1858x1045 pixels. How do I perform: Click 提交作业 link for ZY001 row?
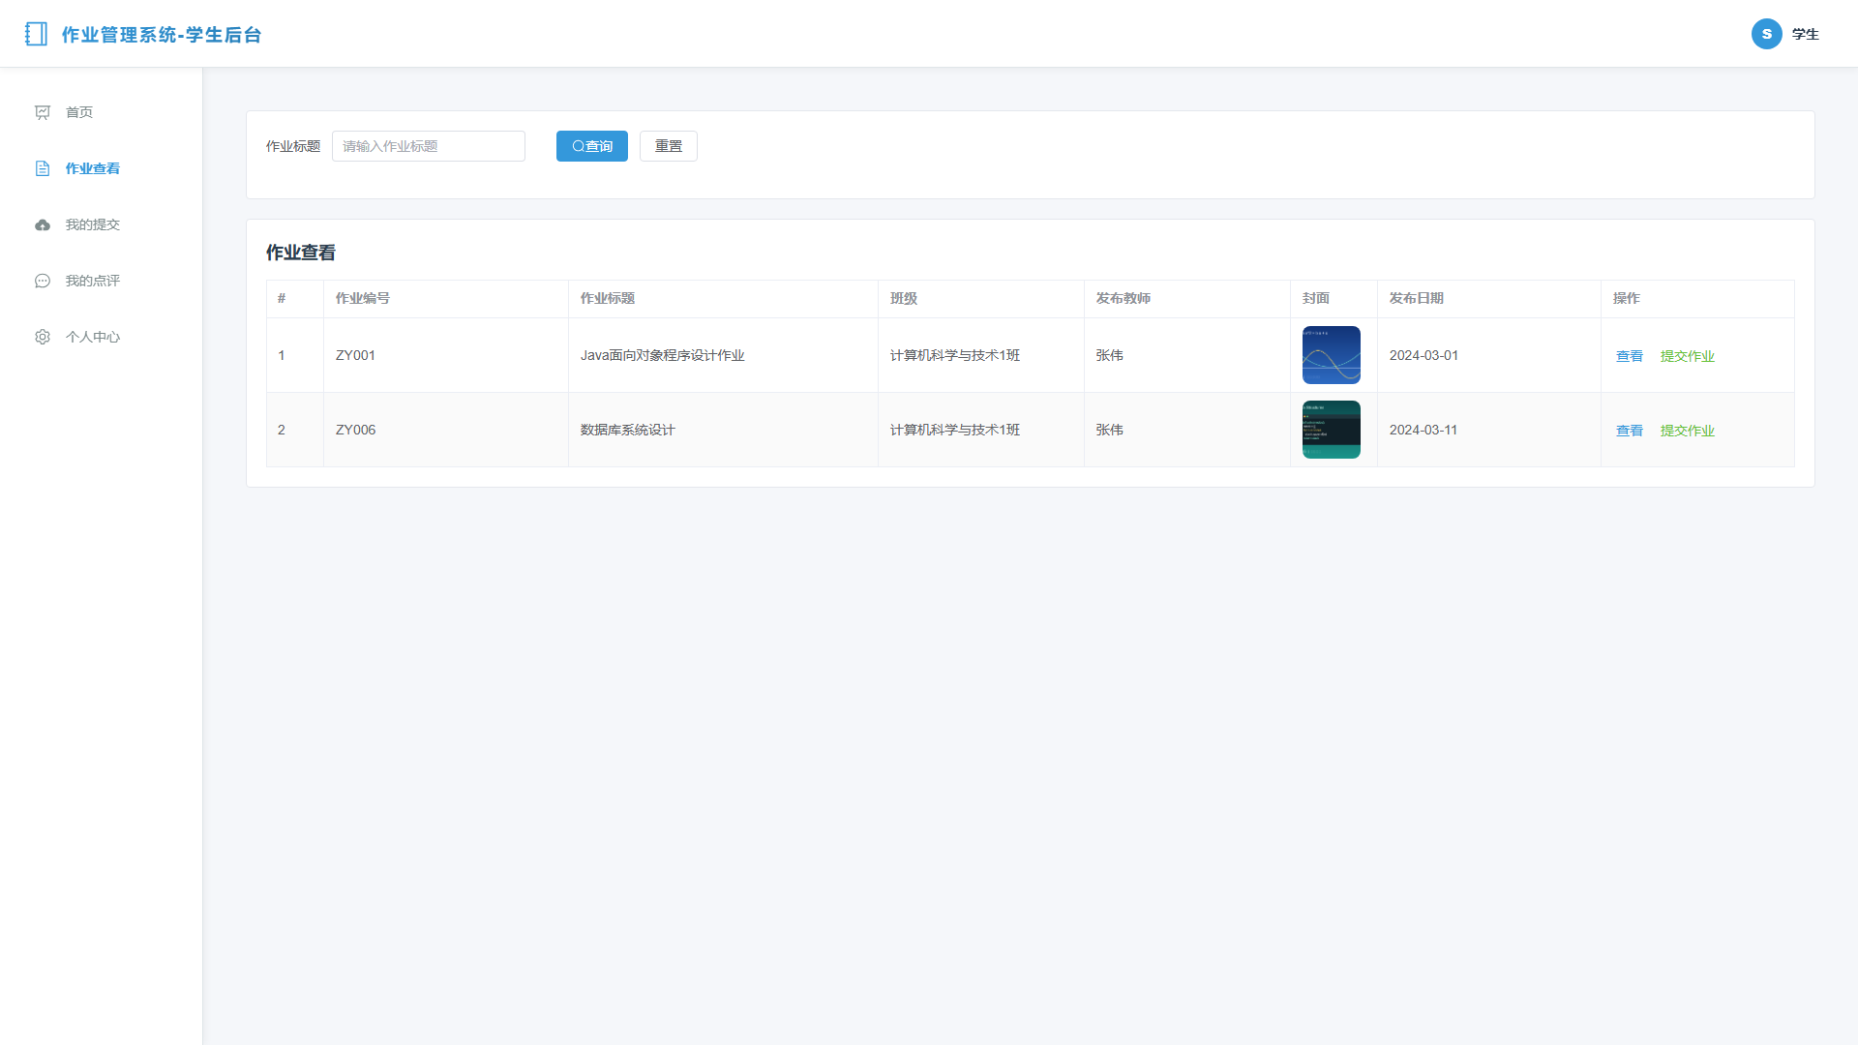tap(1688, 356)
